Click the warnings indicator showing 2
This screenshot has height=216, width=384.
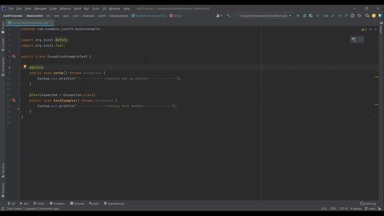[364, 29]
